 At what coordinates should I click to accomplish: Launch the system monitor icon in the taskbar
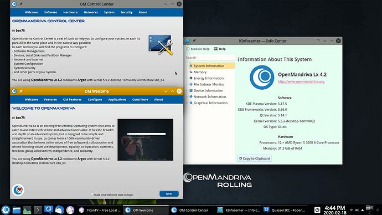tap(27, 210)
